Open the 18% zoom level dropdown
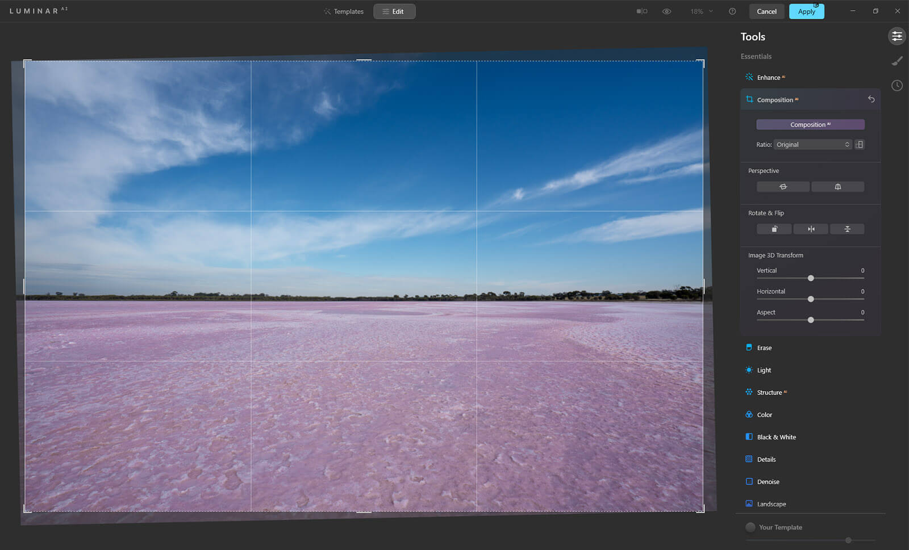Image resolution: width=909 pixels, height=550 pixels. tap(702, 11)
